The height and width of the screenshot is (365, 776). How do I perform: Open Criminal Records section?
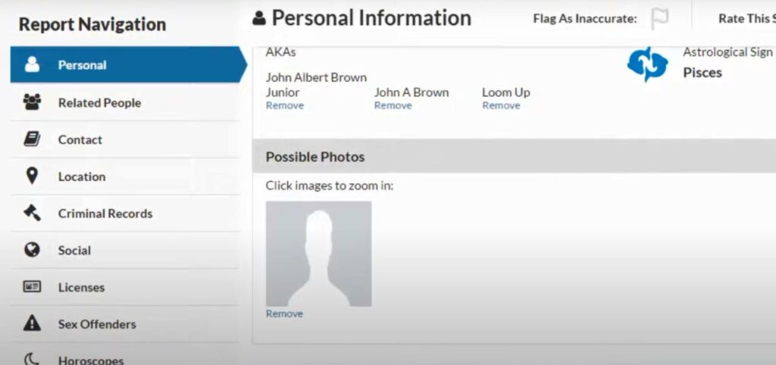[x=124, y=213]
